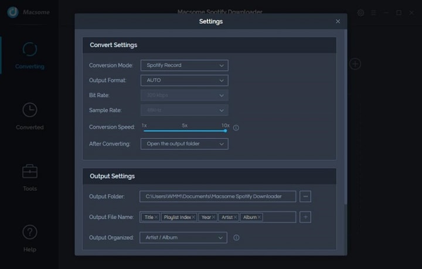Screen dimensions: 422x269
Task: Click the 10x speed label
Action: click(226, 125)
